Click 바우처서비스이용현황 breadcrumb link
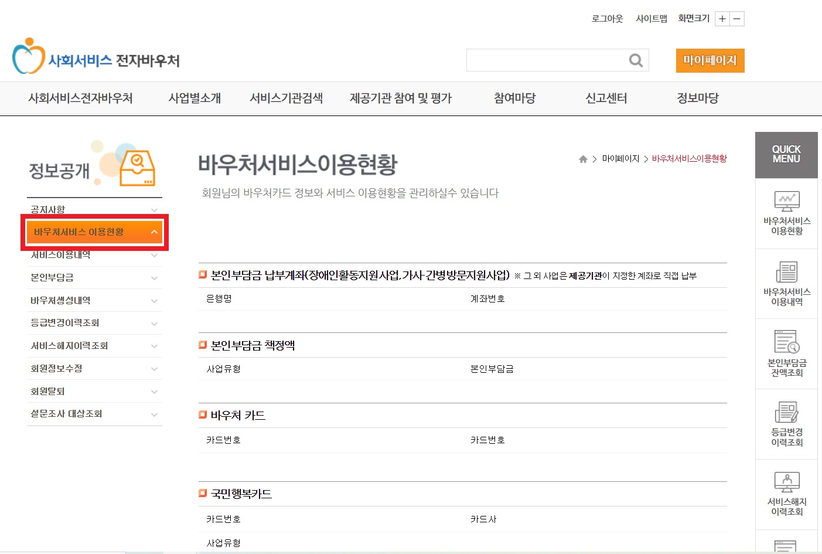Image resolution: width=822 pixels, height=554 pixels. coord(689,159)
